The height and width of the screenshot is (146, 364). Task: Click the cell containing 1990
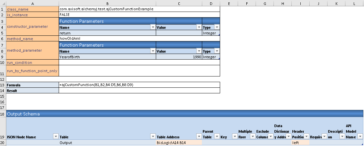[179, 57]
